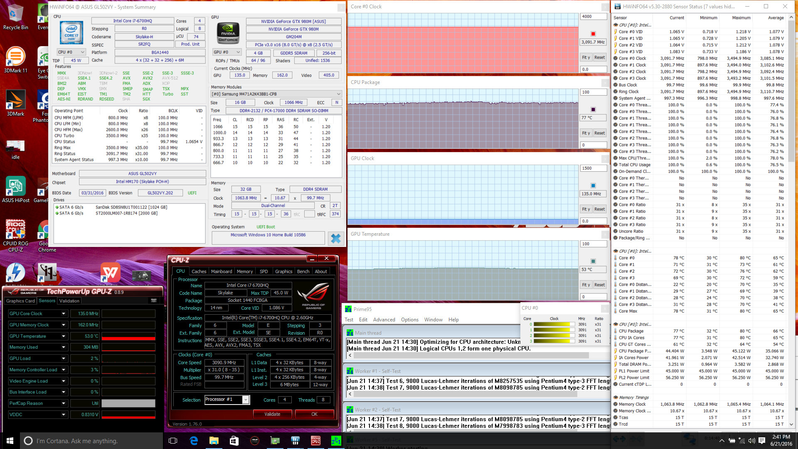Open the 3DMark desktop shortcut
This screenshot has height=449, width=798.
tap(15, 103)
